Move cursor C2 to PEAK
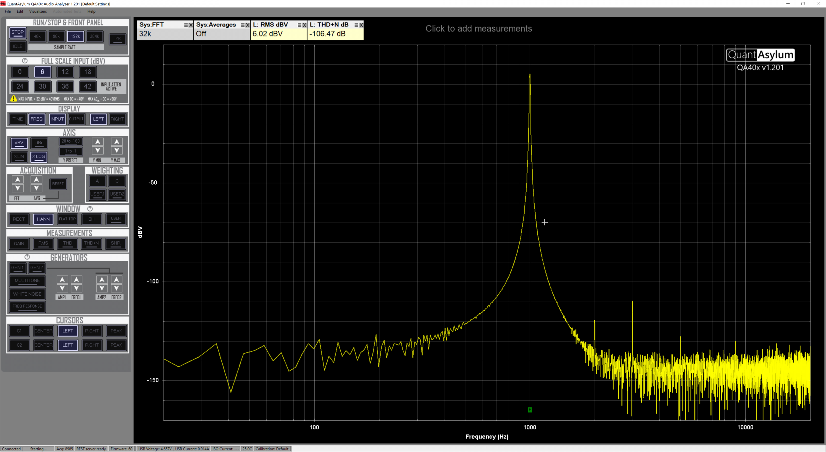The width and height of the screenshot is (826, 452). 116,345
